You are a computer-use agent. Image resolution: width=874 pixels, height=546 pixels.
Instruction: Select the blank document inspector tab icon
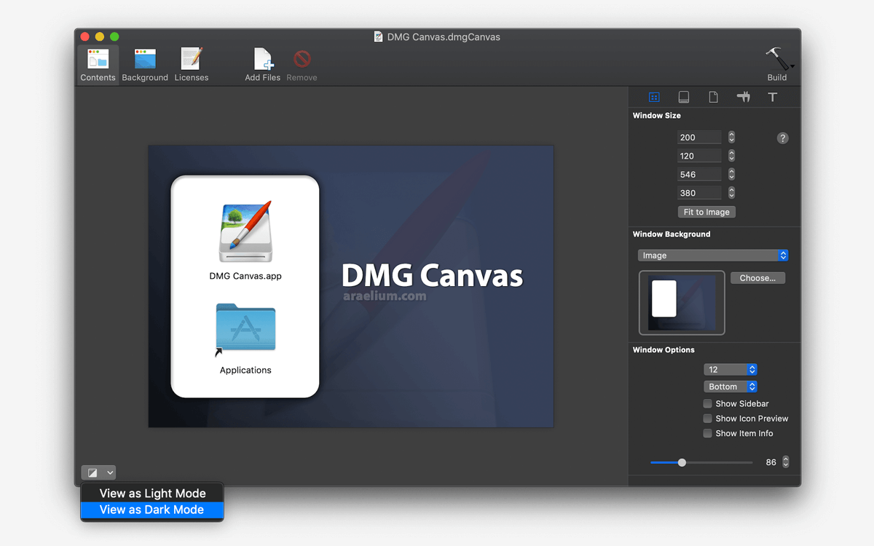(x=714, y=97)
